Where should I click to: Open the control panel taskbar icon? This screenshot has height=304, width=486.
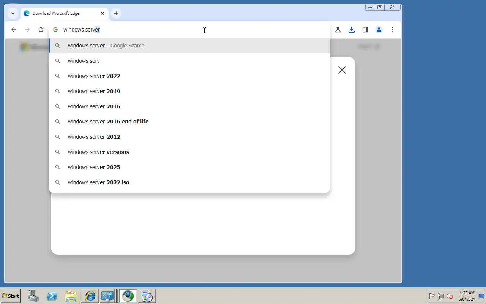point(108,296)
